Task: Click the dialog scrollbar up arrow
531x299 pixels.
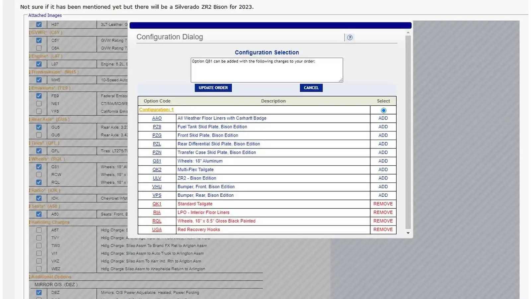Action: pos(408,33)
